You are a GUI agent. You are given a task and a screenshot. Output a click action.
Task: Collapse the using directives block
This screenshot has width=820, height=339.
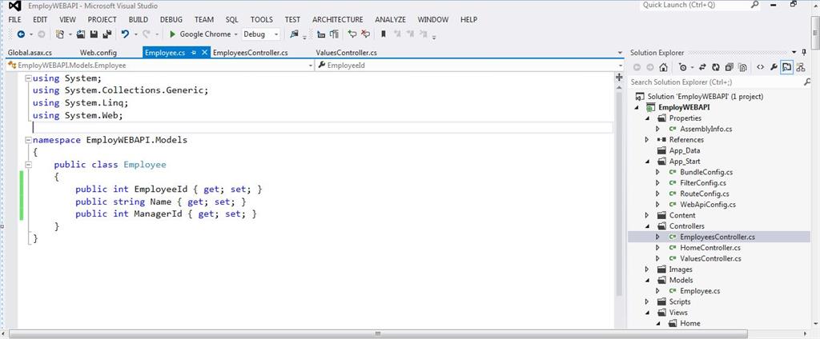[29, 78]
